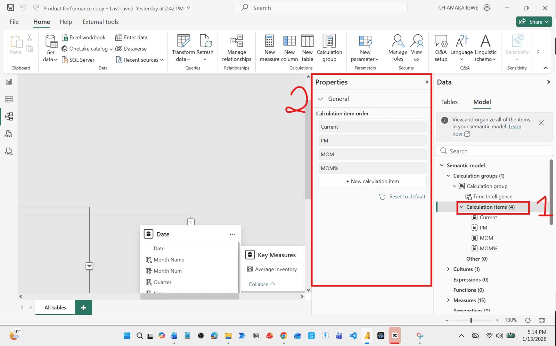Open the Manage roles security icon

(x=398, y=42)
